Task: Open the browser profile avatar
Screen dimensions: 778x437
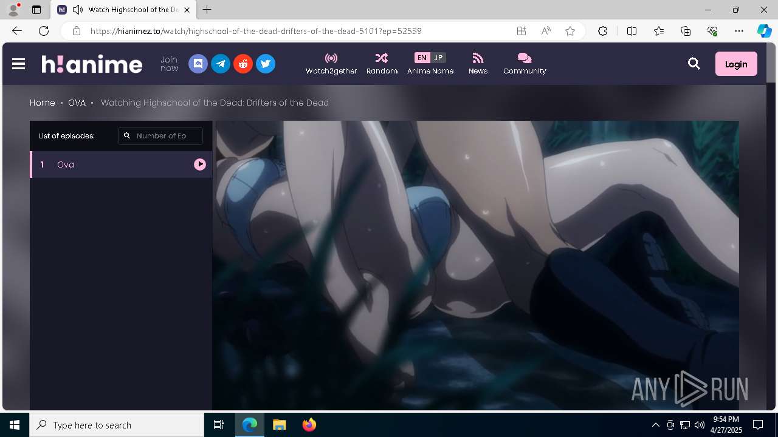Action: pos(13,10)
